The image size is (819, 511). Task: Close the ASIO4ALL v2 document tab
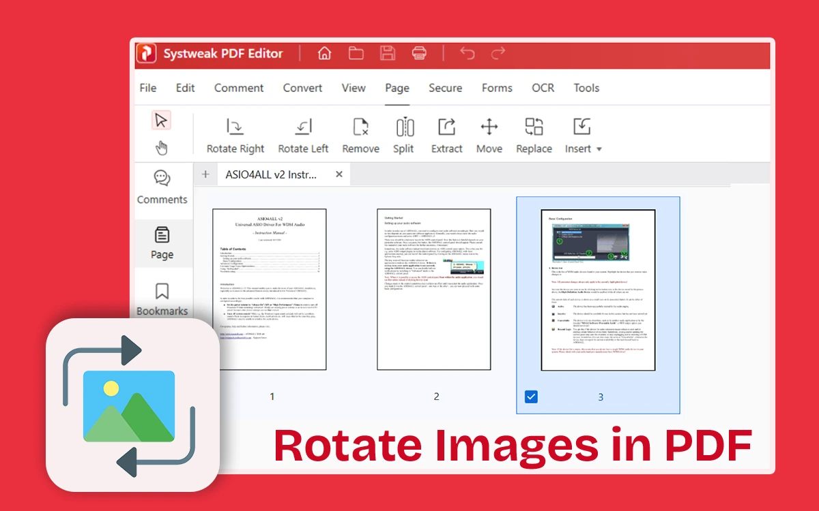(x=339, y=174)
